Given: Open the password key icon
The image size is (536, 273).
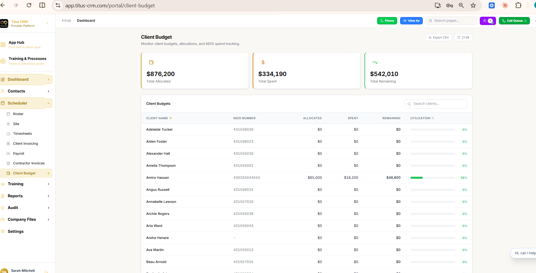Looking at the screenshot, I should click(450, 5).
